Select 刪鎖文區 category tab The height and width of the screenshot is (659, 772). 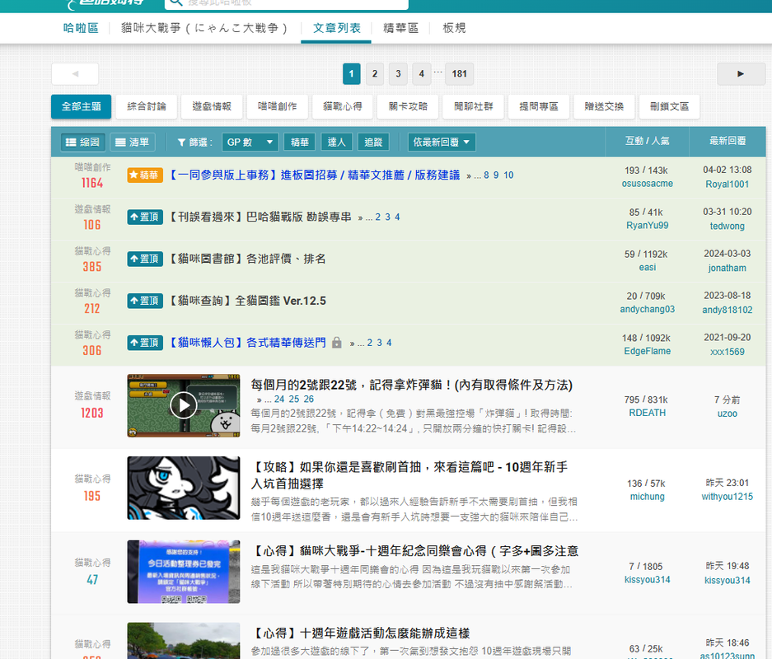(x=669, y=107)
